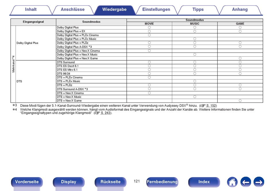Click the footnote starting "Welche Klangmodi ausgewählt"
Screen dimensions: 273x191
pos(133,111)
